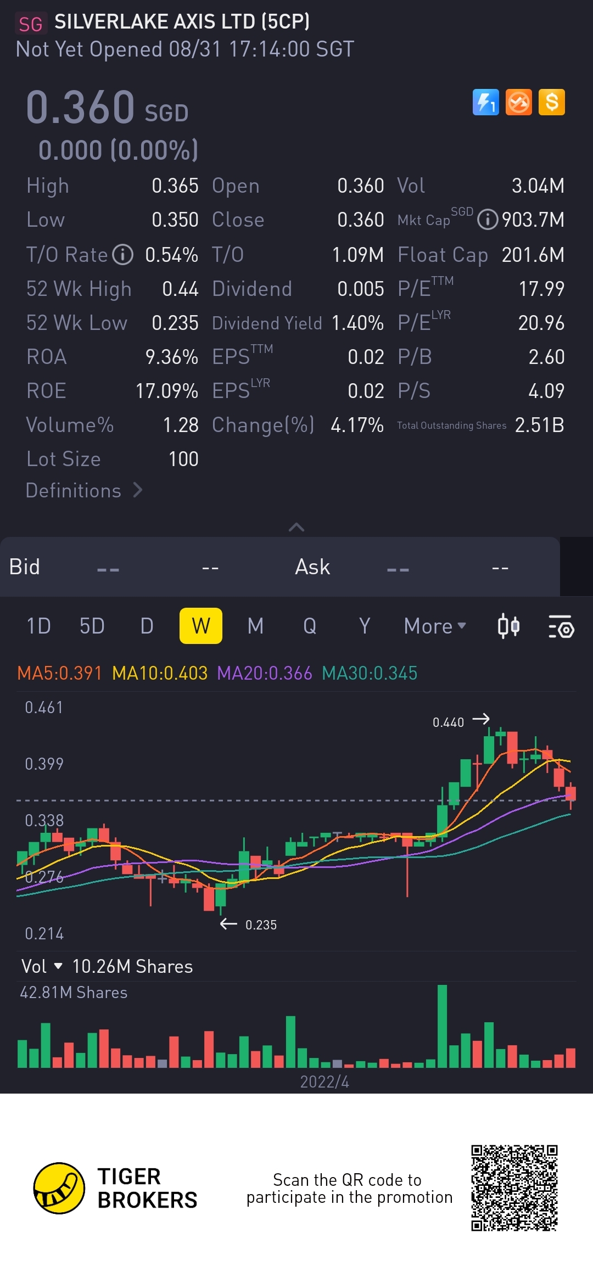593x1283 pixels.
Task: Tap the P/S 4.09 value
Action: point(546,391)
